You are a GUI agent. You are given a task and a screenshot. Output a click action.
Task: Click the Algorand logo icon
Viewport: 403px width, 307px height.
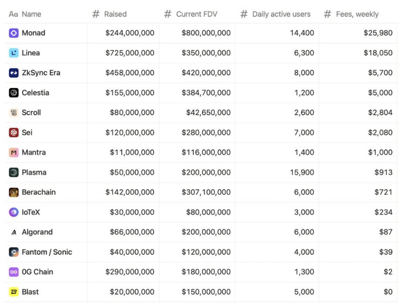pos(14,232)
